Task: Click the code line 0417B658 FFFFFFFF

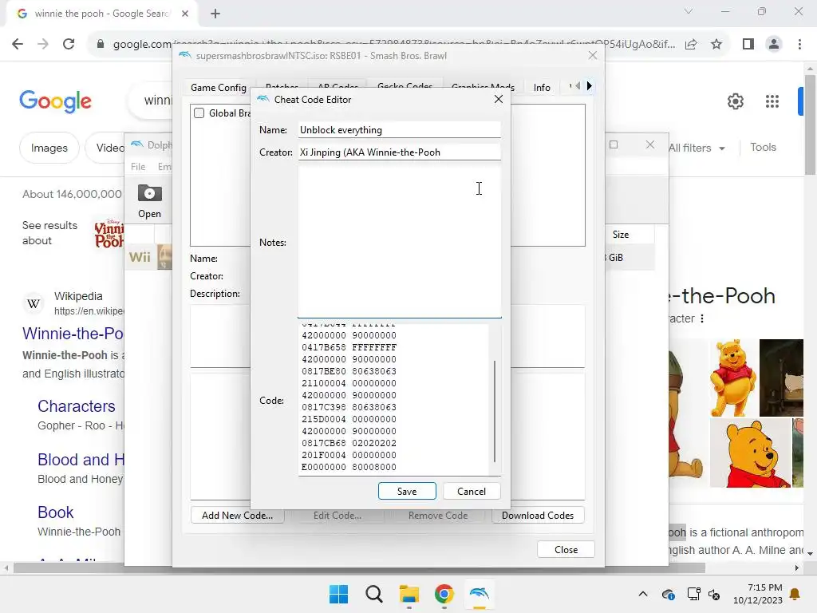Action: point(349,347)
